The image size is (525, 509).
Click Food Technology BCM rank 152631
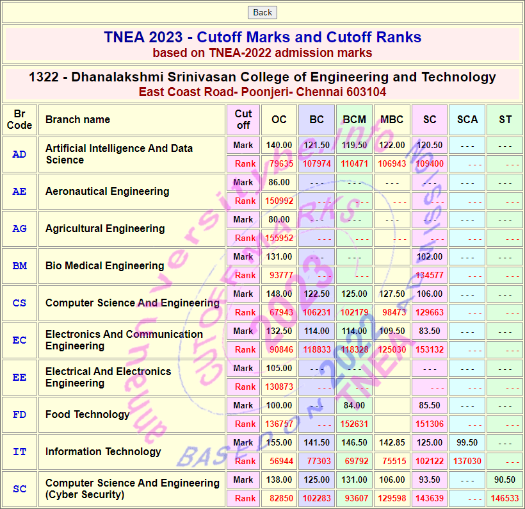(354, 424)
